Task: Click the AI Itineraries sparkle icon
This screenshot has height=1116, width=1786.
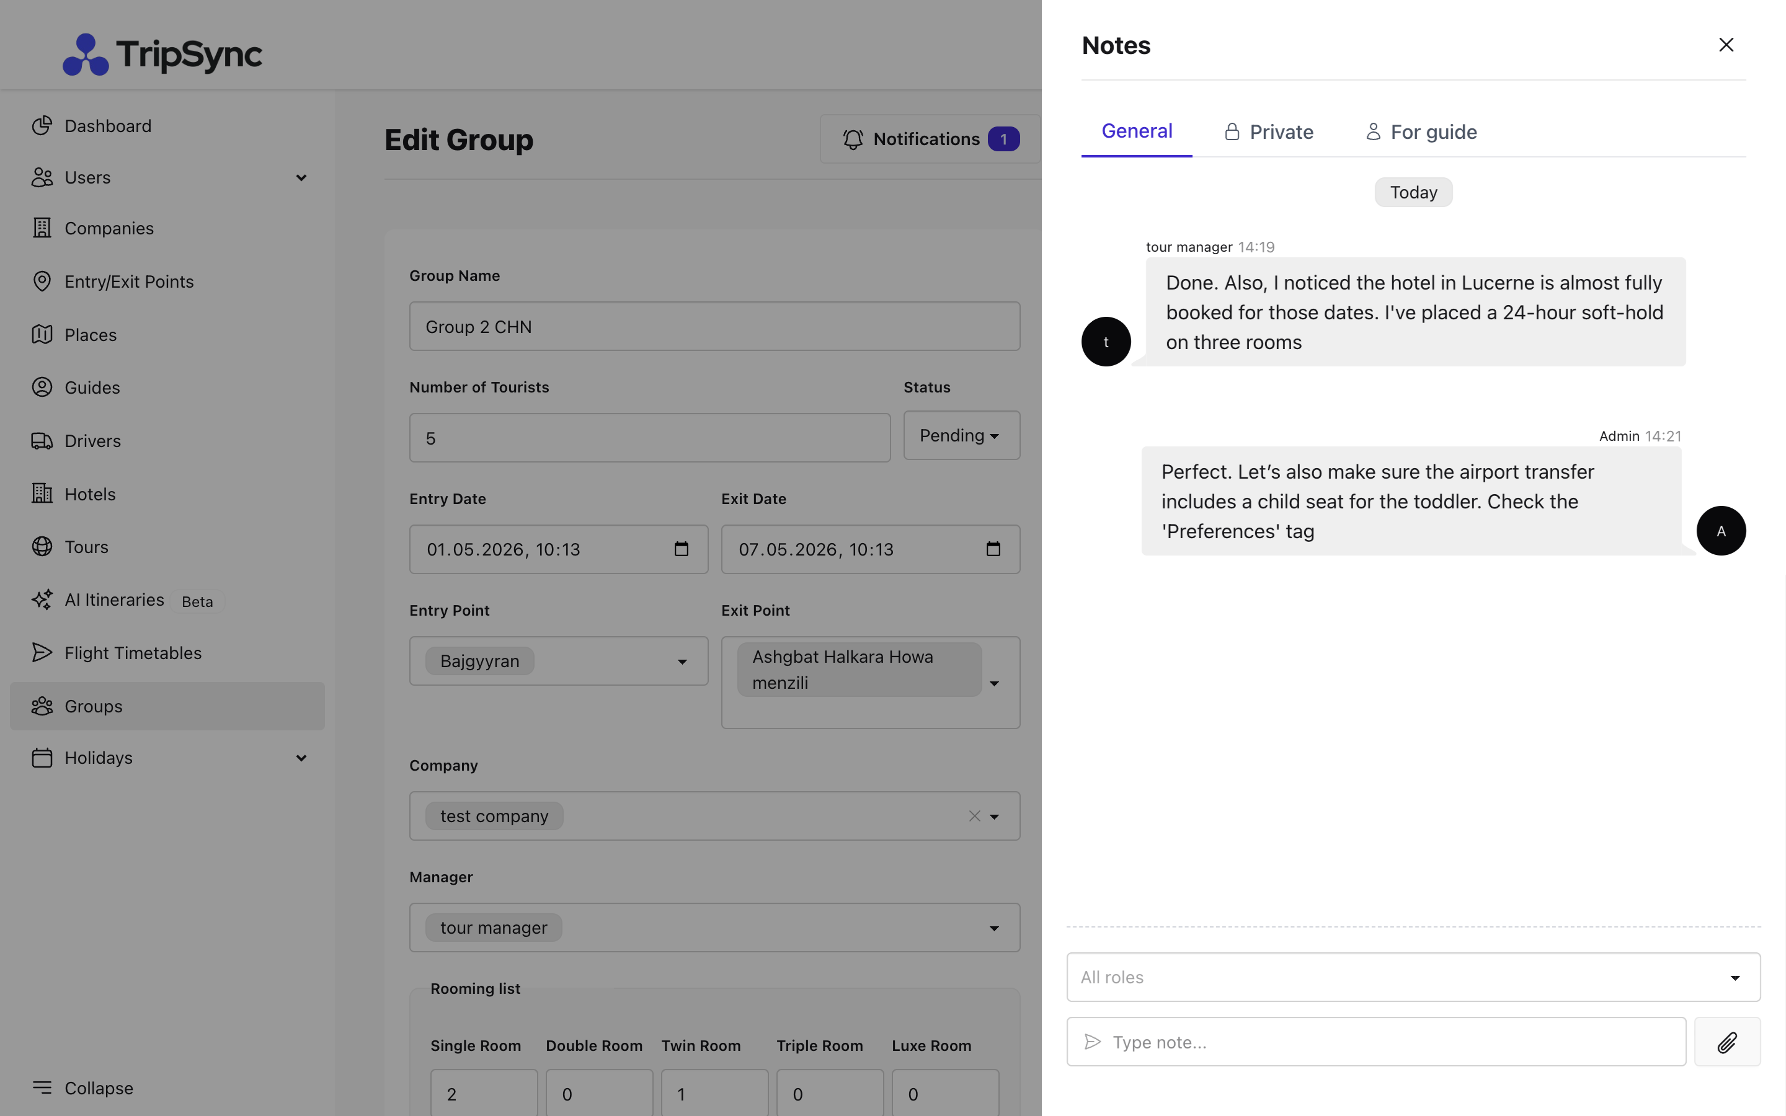Action: tap(42, 600)
